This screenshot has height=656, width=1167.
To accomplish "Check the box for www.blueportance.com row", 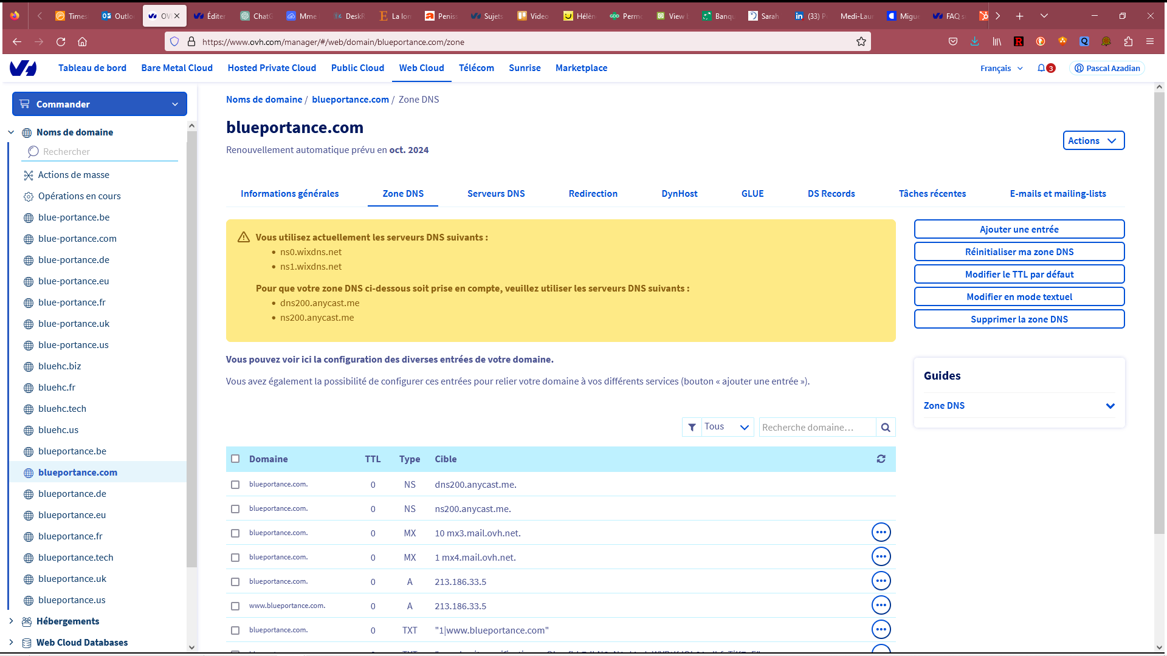I will pos(235,606).
